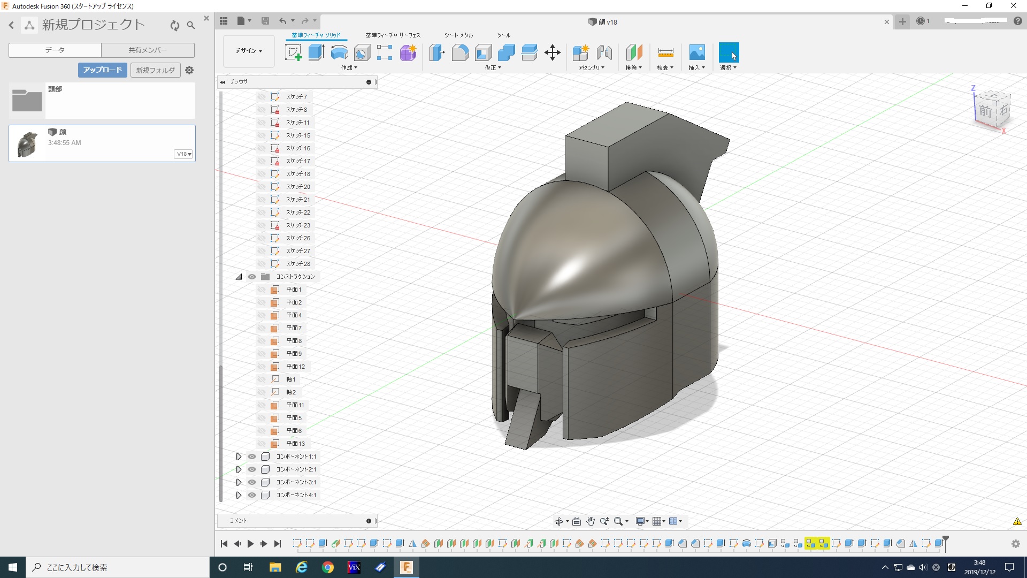The image size is (1027, 578).
Task: Select the Revolve tool icon
Action: [340, 52]
